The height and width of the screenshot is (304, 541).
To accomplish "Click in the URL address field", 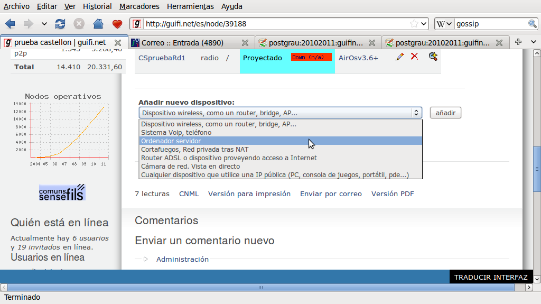I will coord(275,24).
